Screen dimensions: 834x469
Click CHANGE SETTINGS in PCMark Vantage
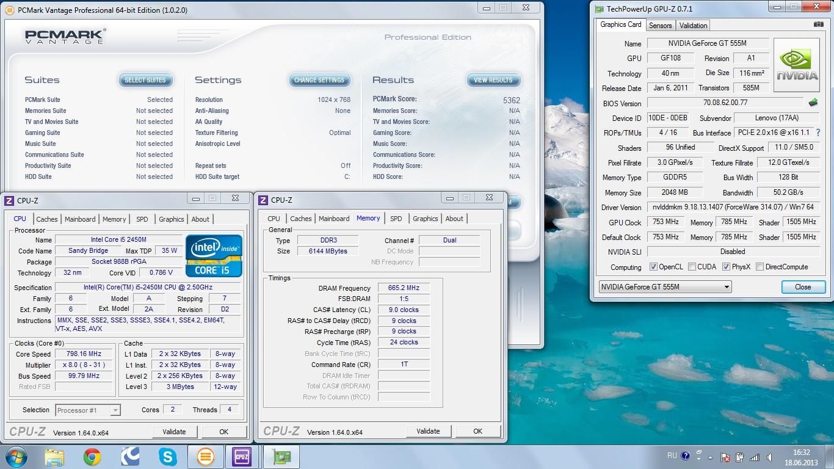(319, 80)
